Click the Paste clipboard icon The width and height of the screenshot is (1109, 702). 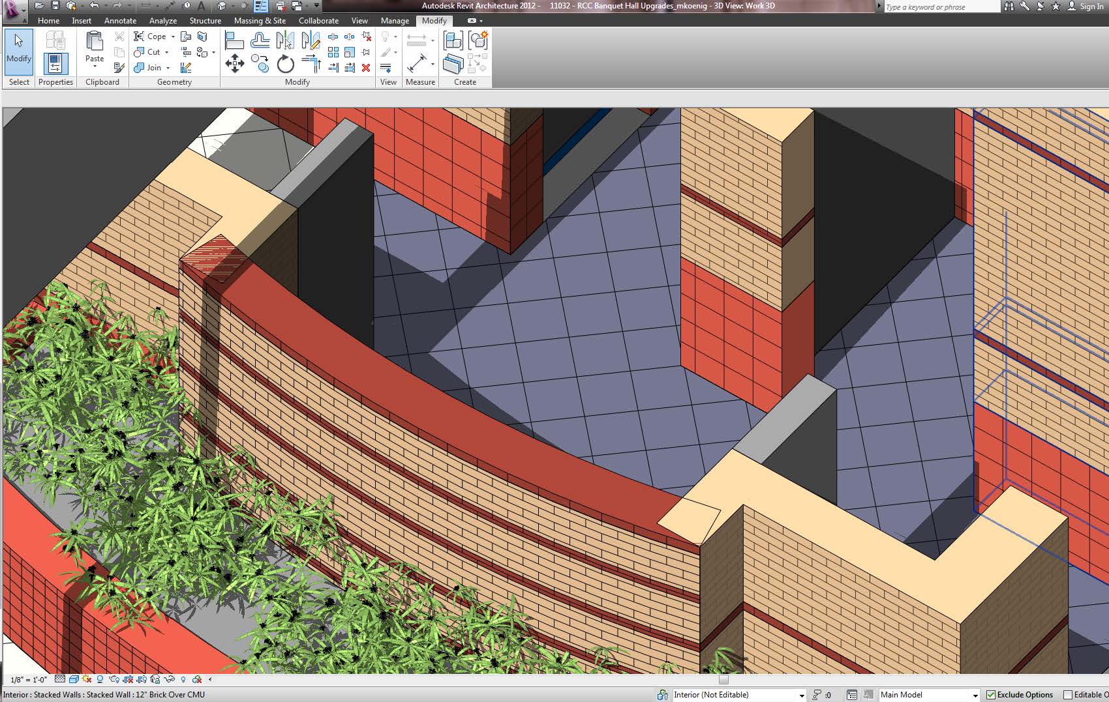[x=95, y=46]
